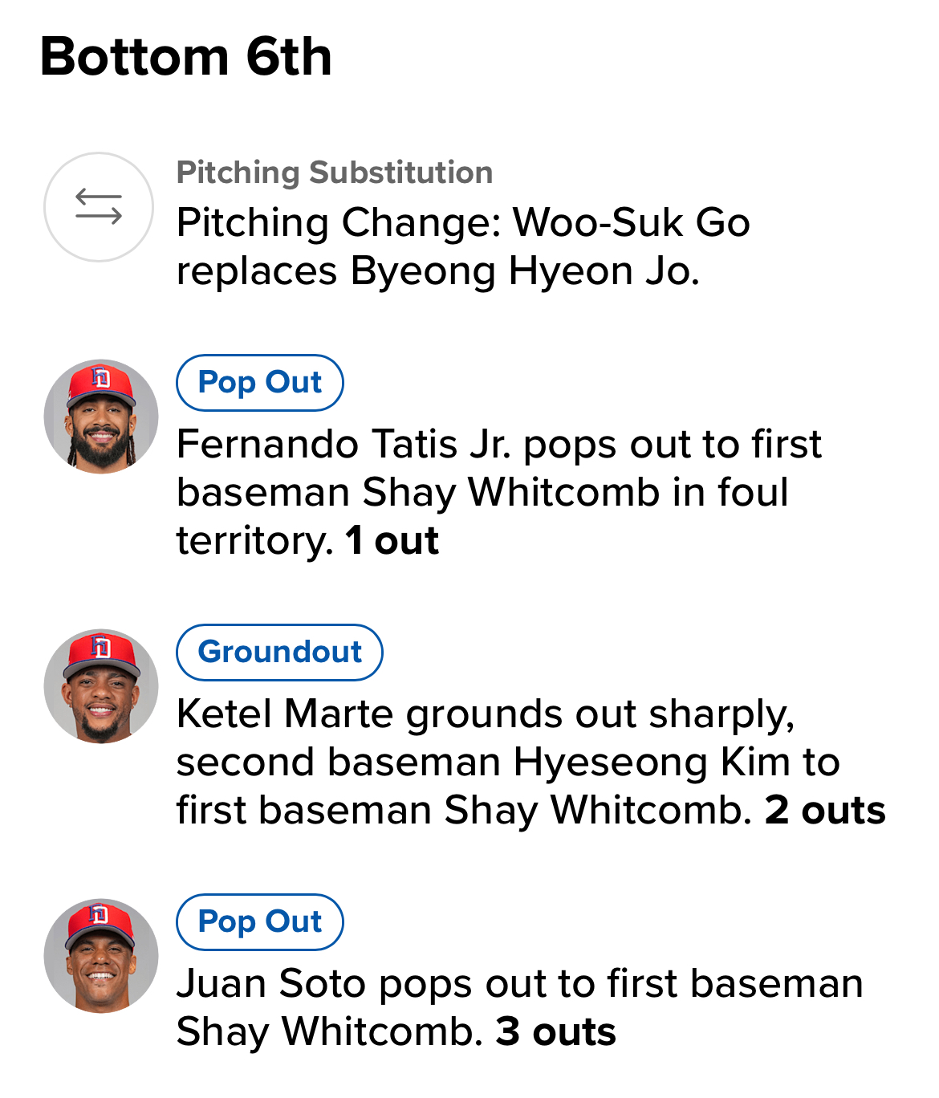This screenshot has width=939, height=1098.
Task: Select the Juan Soto name text
Action: pyautogui.click(x=270, y=983)
